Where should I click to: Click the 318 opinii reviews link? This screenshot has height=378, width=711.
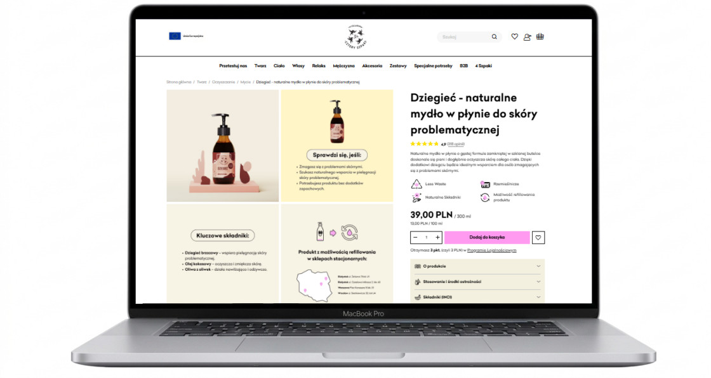click(x=456, y=144)
